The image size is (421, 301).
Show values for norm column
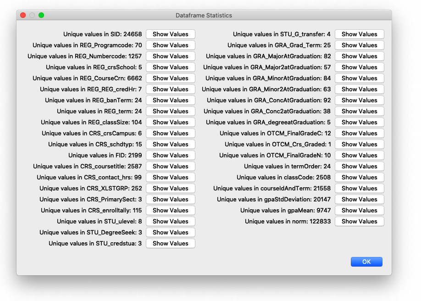tap(359, 221)
